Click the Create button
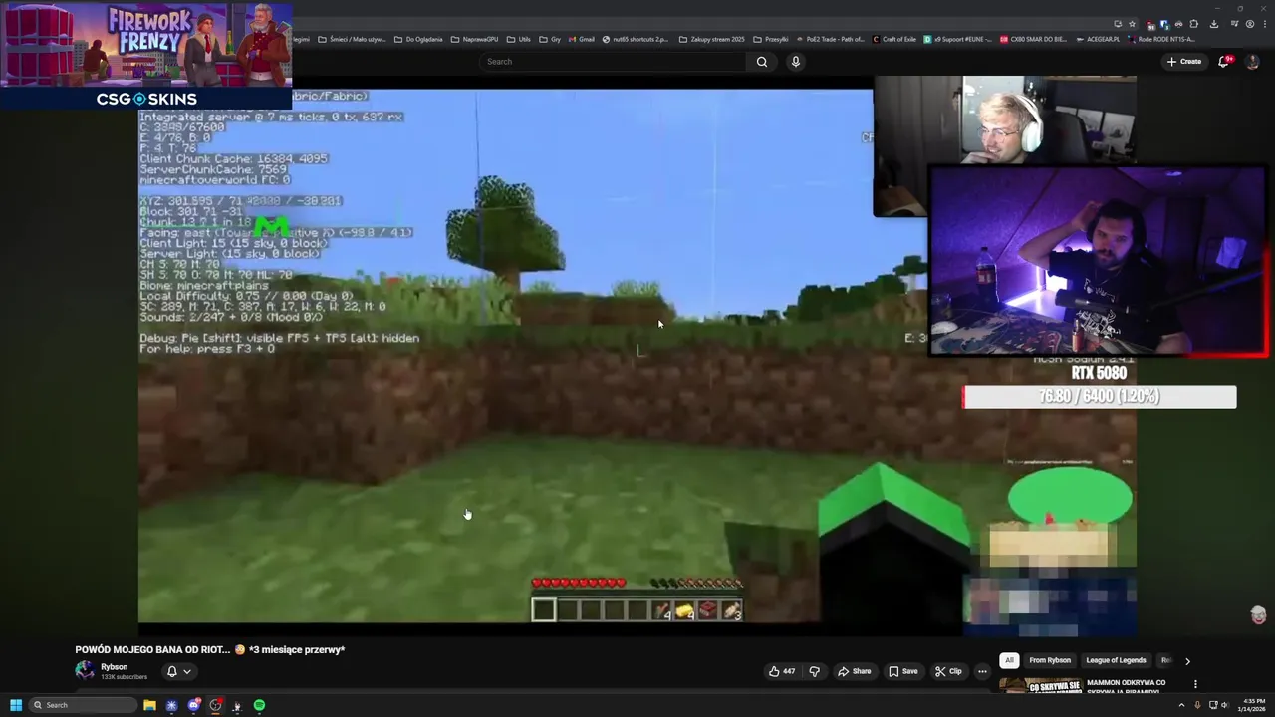 [1184, 62]
